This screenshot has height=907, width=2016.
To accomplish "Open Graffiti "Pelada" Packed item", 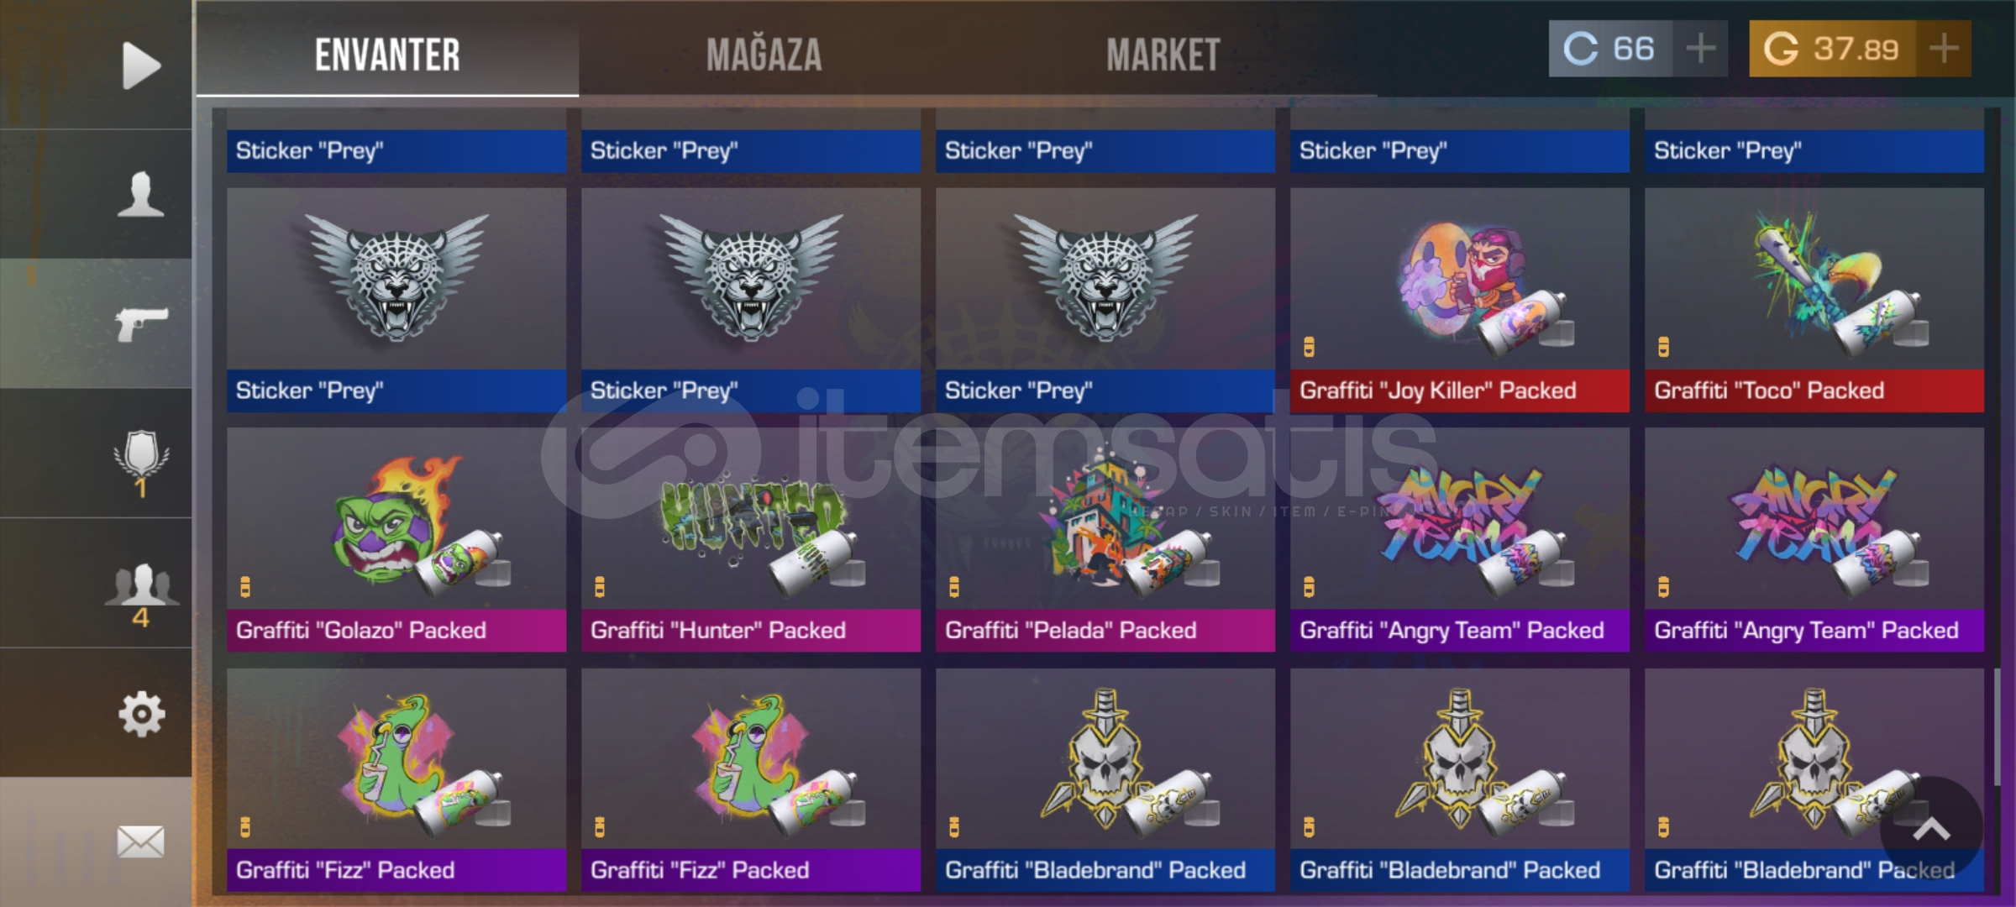I will click(x=1105, y=540).
